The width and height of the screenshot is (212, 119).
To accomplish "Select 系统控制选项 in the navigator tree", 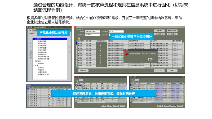I will coord(42,50).
